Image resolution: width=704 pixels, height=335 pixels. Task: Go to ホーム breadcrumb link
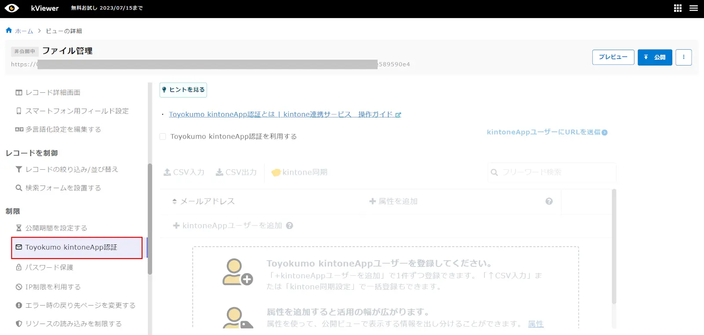24,31
